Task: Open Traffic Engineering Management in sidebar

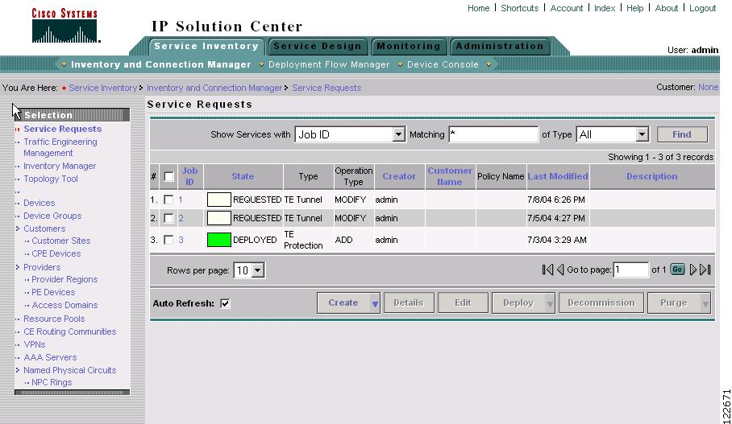Action: coord(60,147)
